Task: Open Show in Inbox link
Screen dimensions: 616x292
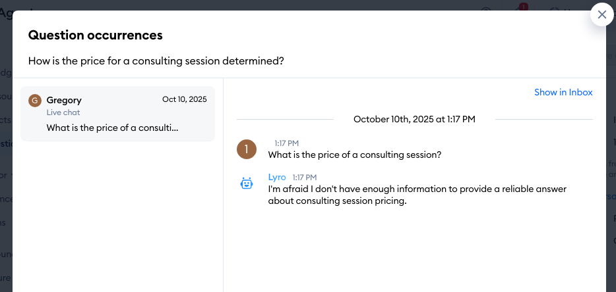Action: 563,92
